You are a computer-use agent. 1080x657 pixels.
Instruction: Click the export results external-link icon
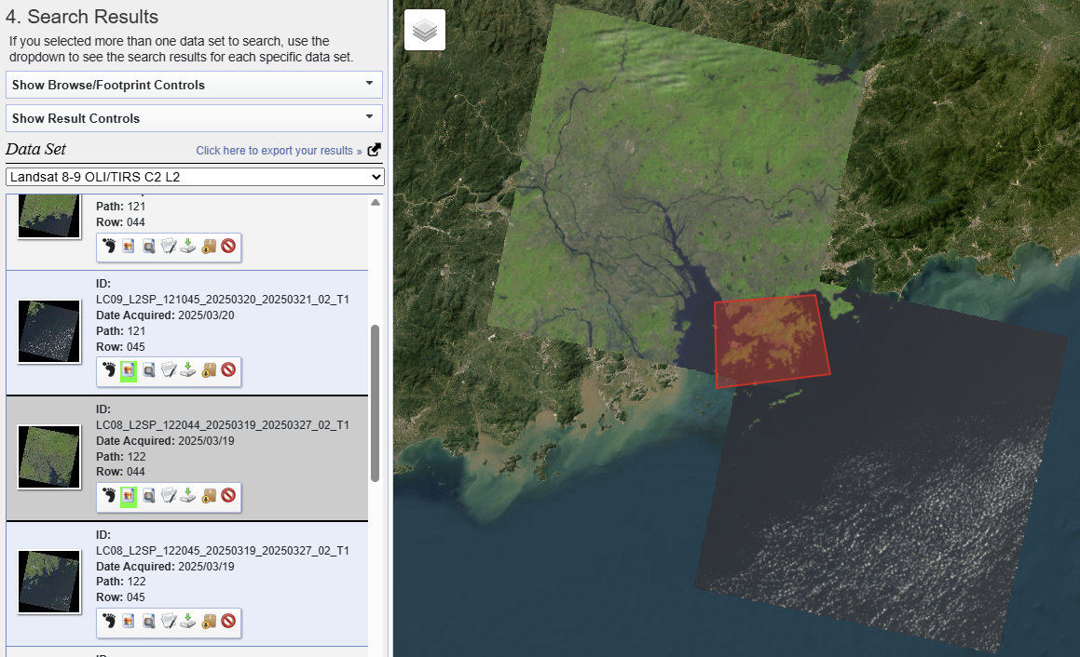(x=375, y=150)
